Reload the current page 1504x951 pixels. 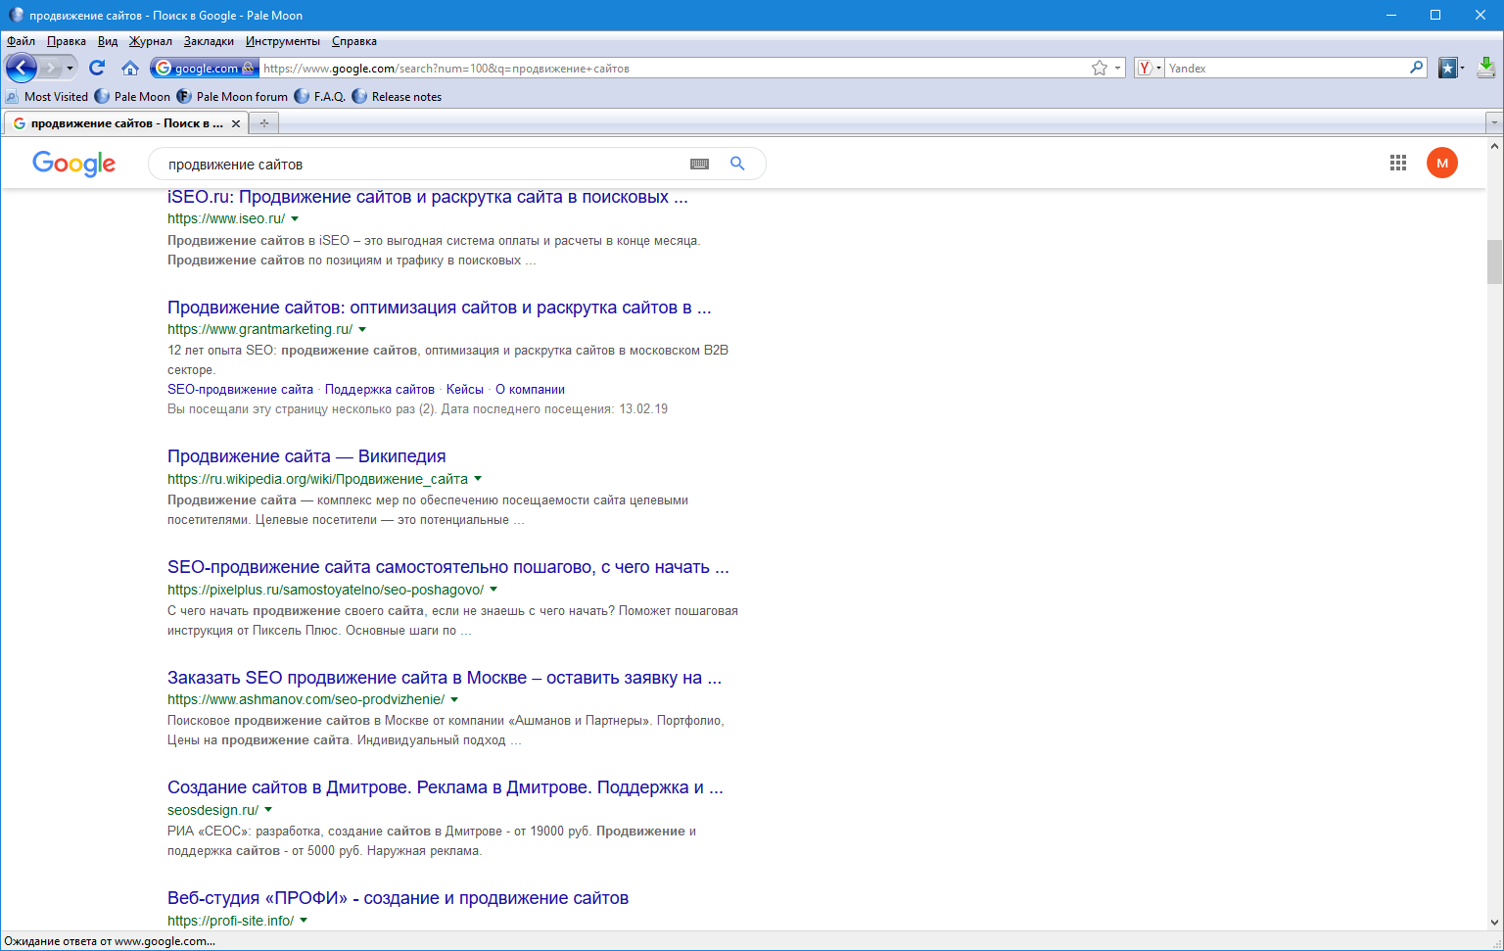coord(96,68)
